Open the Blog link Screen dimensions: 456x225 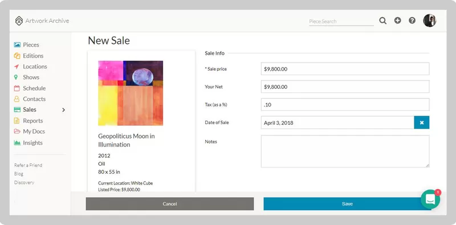[19, 174]
